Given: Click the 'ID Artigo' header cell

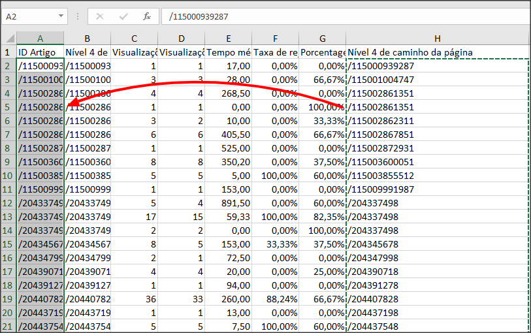Looking at the screenshot, I should [x=40, y=52].
